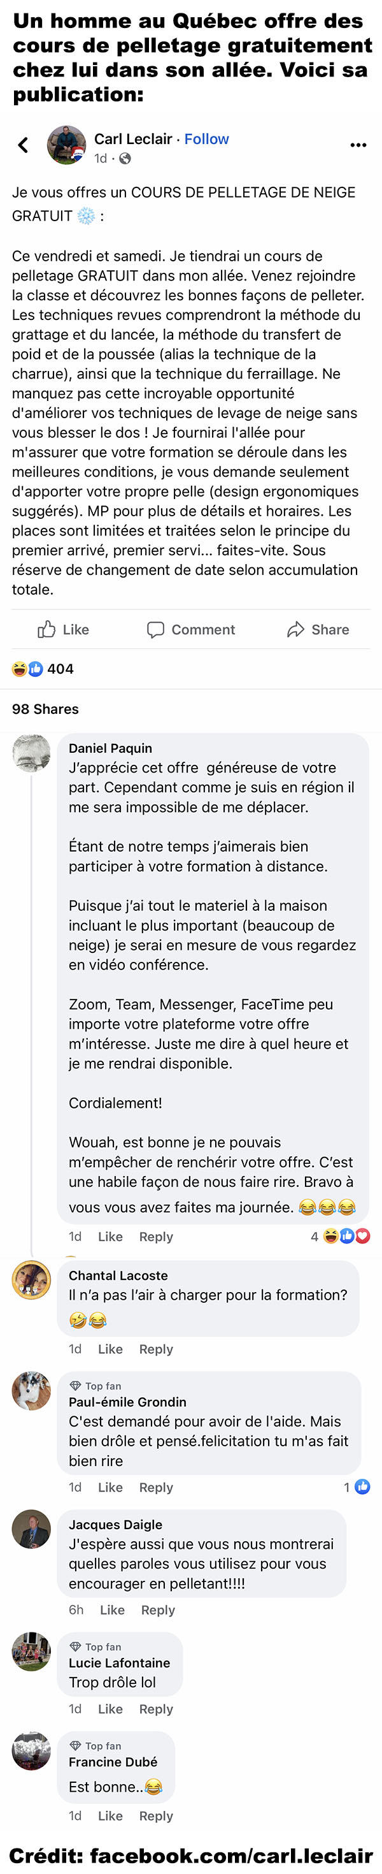
Task: View reactions on Daniel Paquin's comment
Action: (341, 1236)
